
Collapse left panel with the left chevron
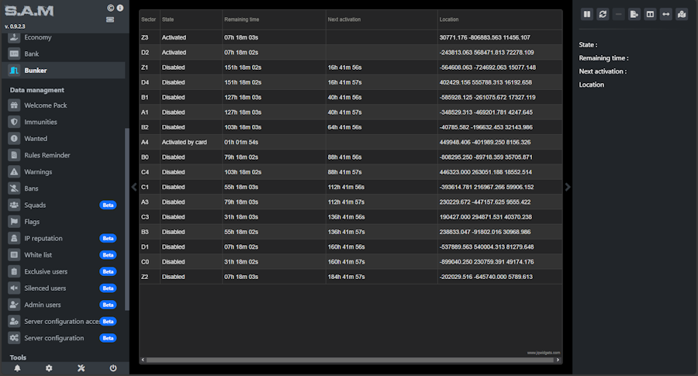point(133,187)
